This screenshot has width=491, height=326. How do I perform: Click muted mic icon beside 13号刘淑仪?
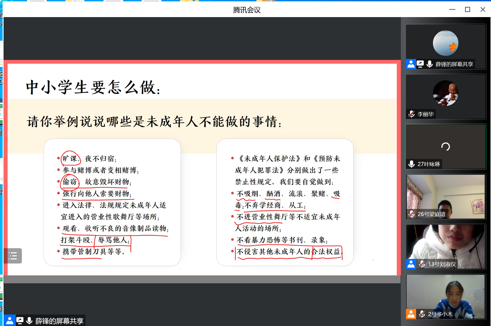pyautogui.click(x=422, y=264)
